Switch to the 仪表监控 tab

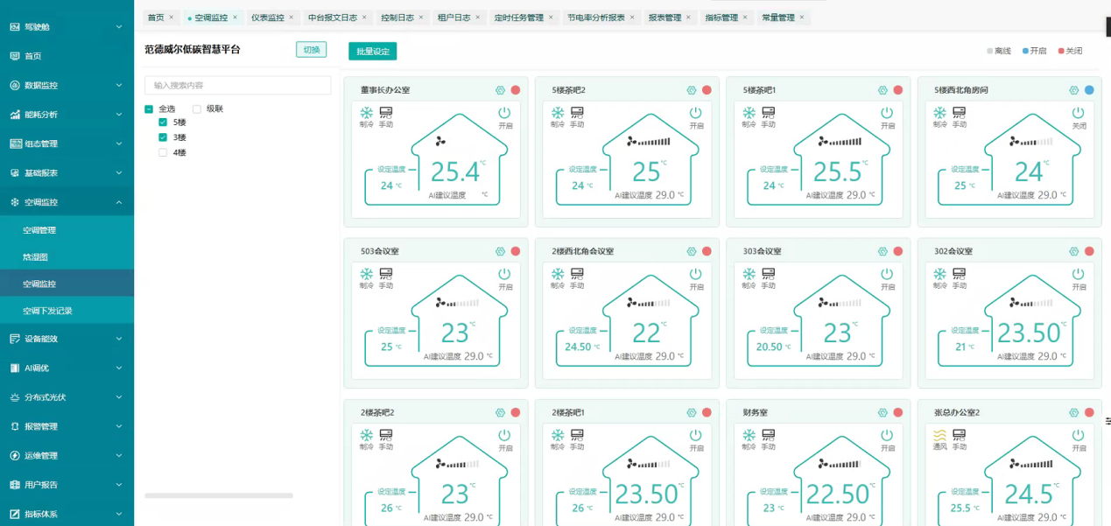pos(268,18)
